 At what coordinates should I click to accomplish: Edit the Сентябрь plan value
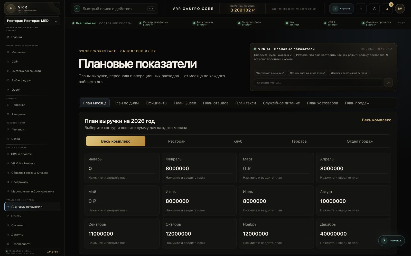(122, 234)
